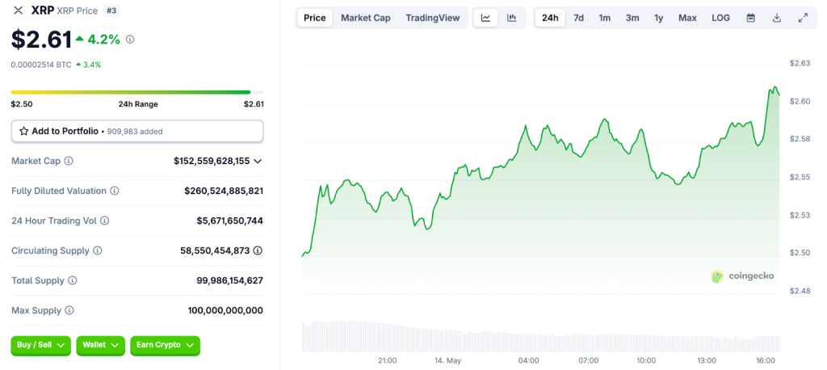Click the 0.00002514 BTC value
This screenshot has height=370, width=827.
click(x=41, y=65)
